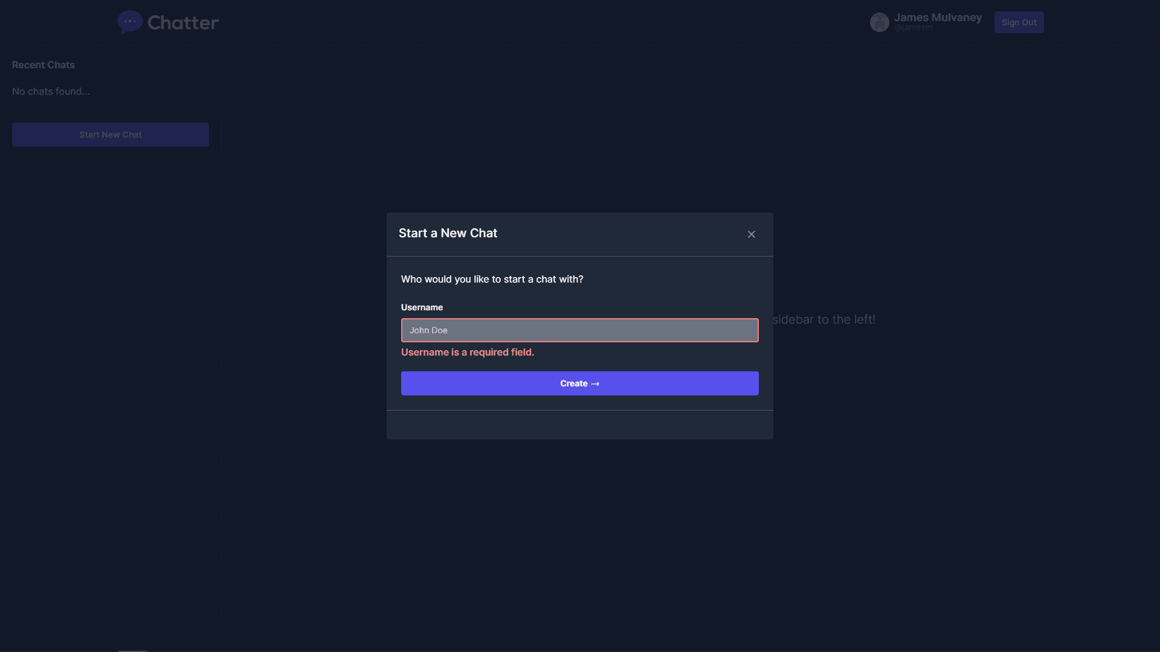Click the Username field label
This screenshot has height=652, width=1160.
tap(422, 307)
